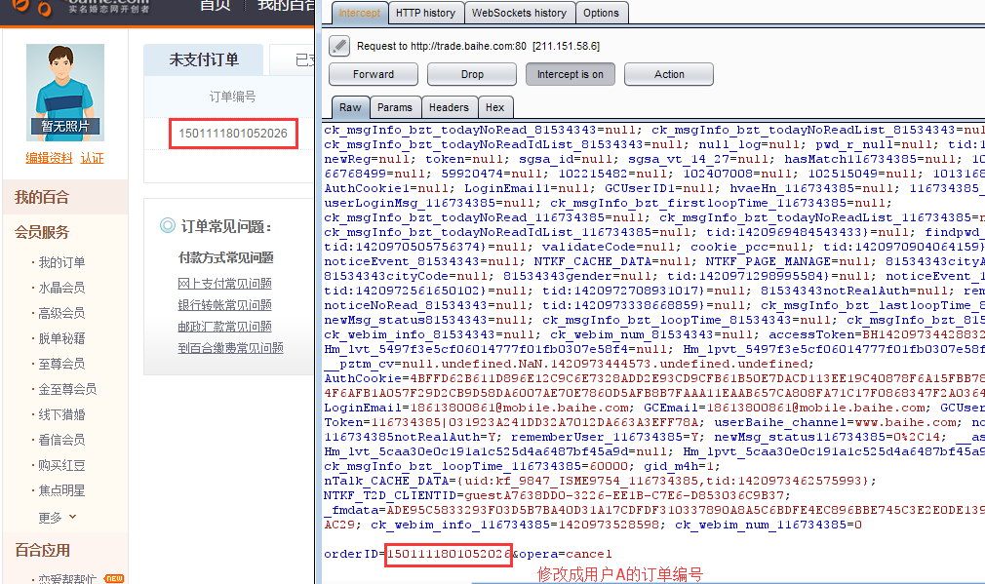985x584 pixels.
Task: Click the profile avatar placeholder picture
Action: click(x=65, y=93)
